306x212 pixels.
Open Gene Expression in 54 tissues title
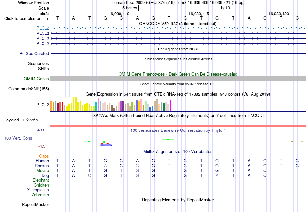pos(178,94)
